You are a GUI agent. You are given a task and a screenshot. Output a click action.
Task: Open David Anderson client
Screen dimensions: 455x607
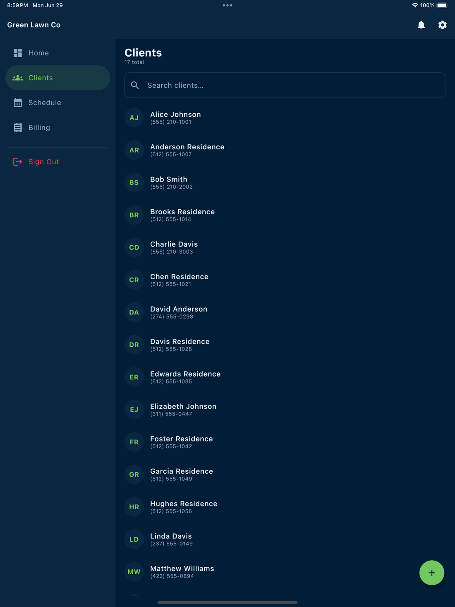tap(285, 312)
